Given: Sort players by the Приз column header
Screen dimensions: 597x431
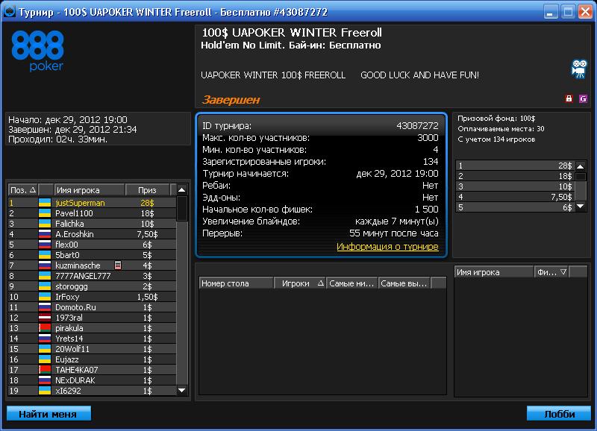Looking at the screenshot, I should 147,190.
